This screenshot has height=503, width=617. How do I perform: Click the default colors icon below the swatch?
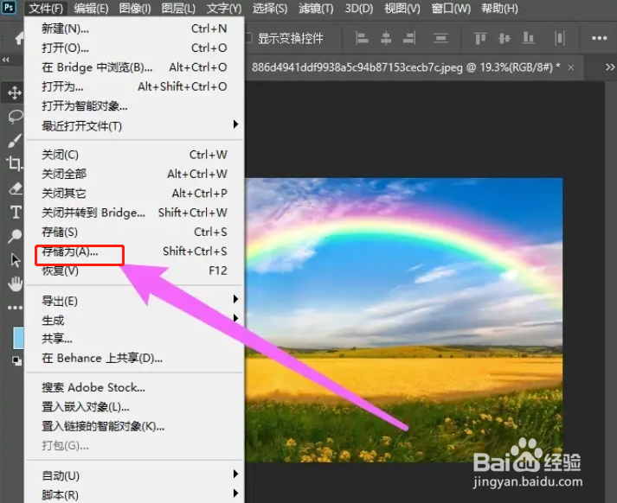pyautogui.click(x=17, y=360)
